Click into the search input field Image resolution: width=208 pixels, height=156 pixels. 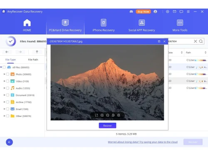(180, 41)
